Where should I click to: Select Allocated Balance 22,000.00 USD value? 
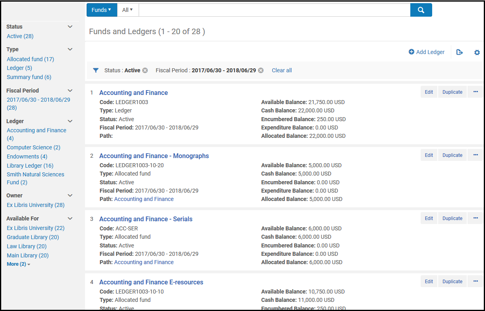coord(327,136)
